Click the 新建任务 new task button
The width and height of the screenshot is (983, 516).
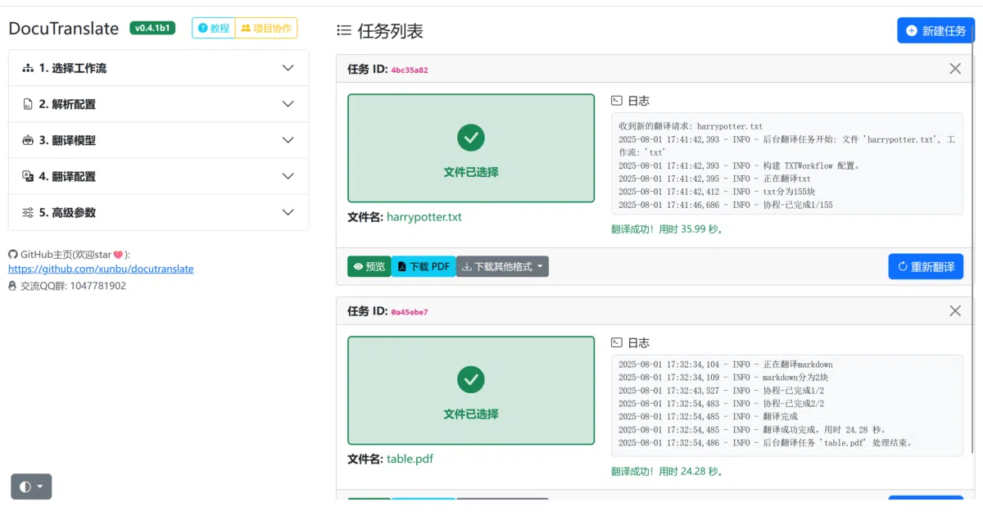pos(935,31)
